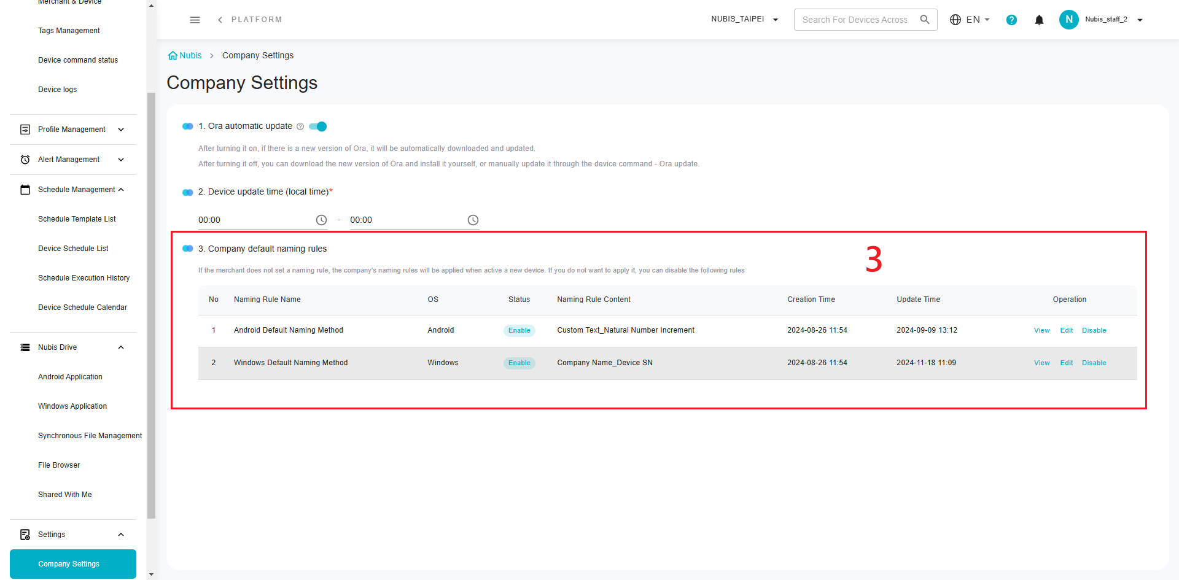Open Device Schedule Calendar
1179x580 pixels.
pyautogui.click(x=82, y=307)
